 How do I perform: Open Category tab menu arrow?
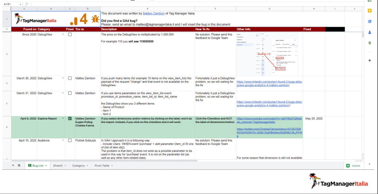point(87,166)
